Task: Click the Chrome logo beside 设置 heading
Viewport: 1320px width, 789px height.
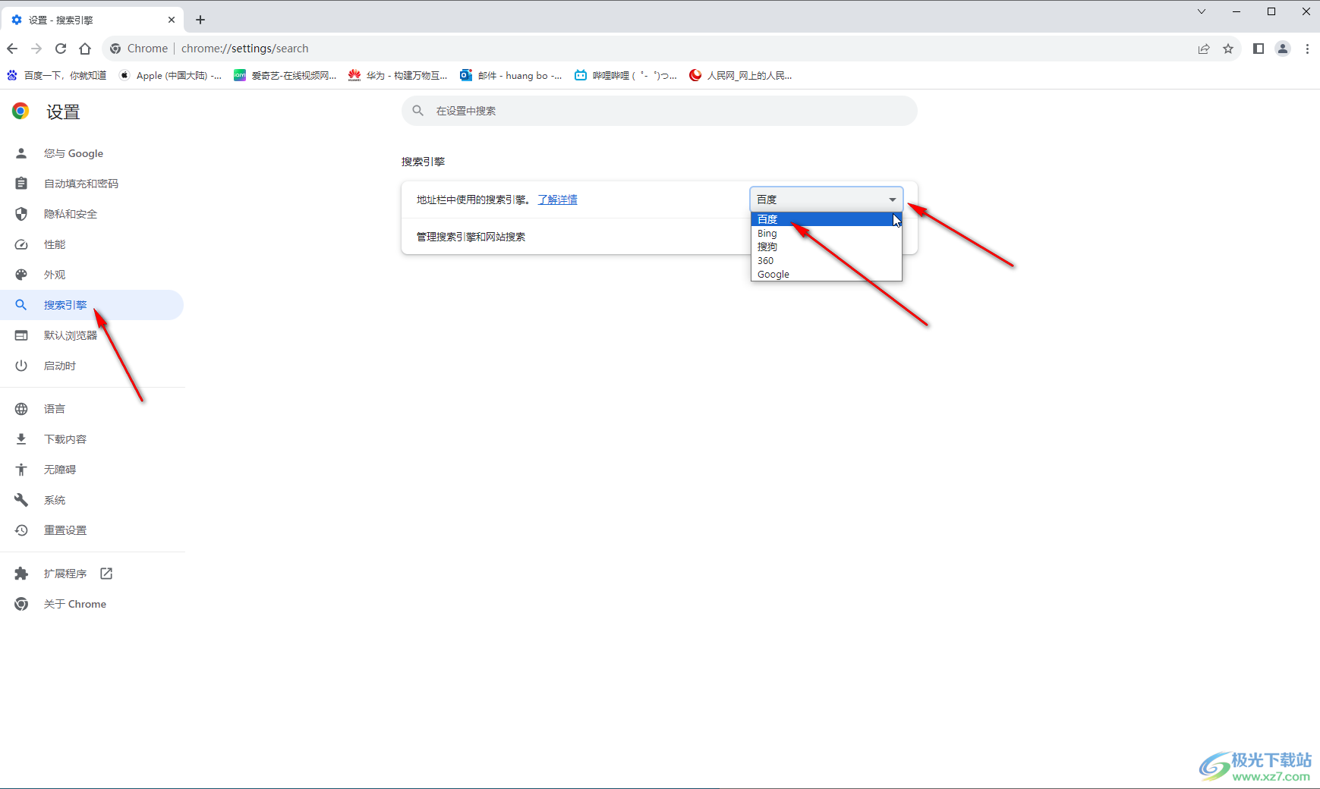Action: (x=20, y=112)
